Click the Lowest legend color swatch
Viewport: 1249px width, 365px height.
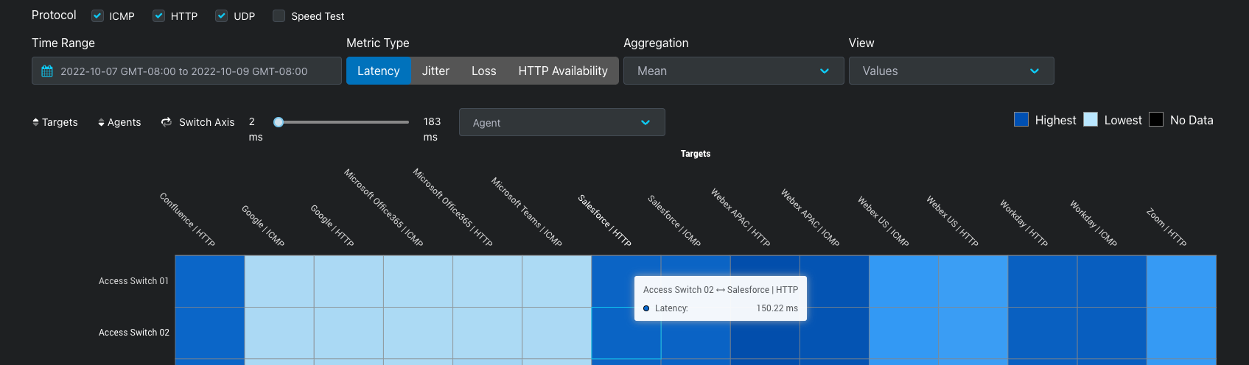(x=1091, y=119)
